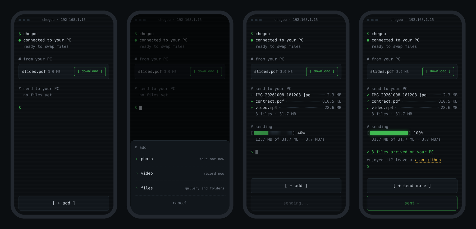Click the checkmark before '3 files arrived'
476x229 pixels.
point(368,152)
